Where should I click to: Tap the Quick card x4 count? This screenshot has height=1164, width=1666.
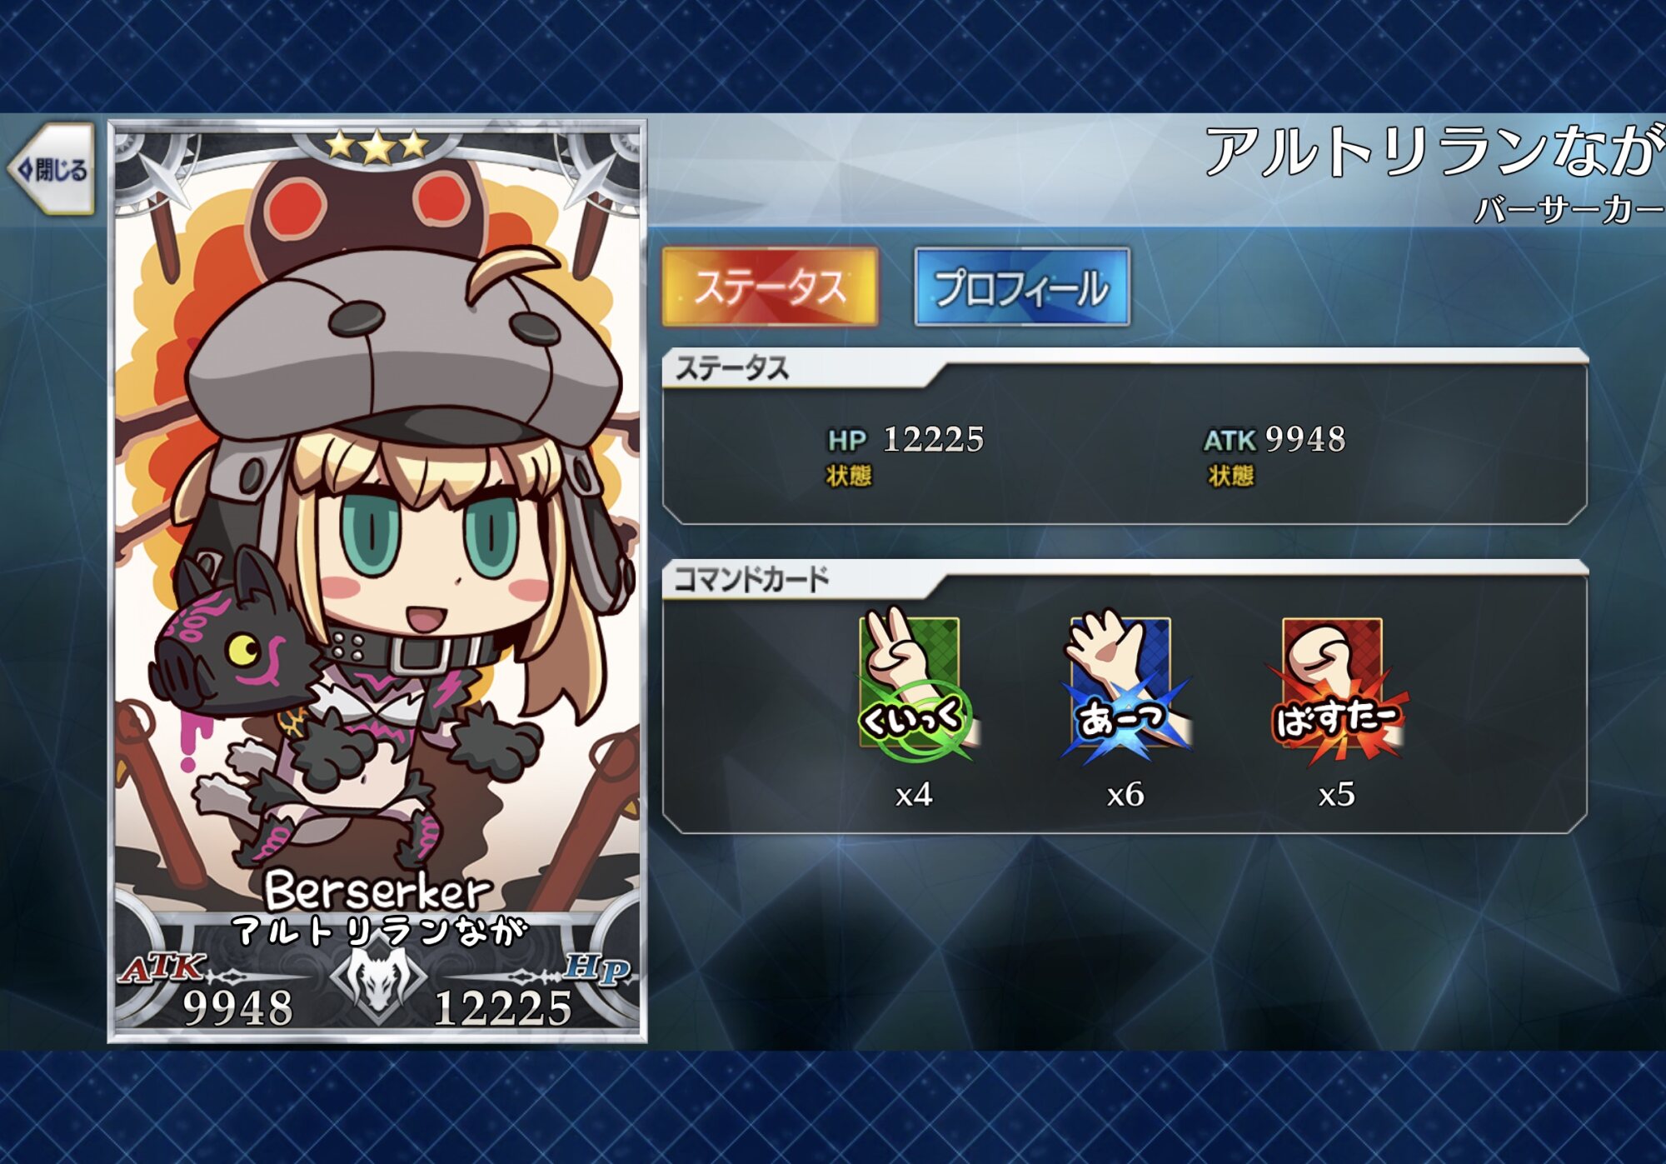[914, 794]
